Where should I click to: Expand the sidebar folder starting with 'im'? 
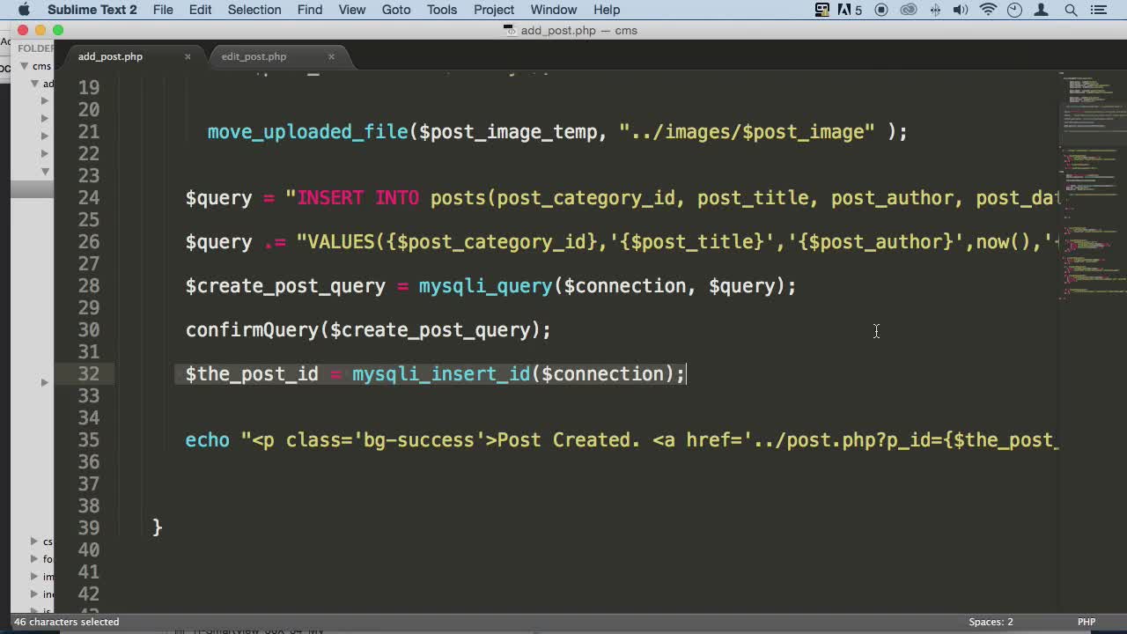click(34, 577)
